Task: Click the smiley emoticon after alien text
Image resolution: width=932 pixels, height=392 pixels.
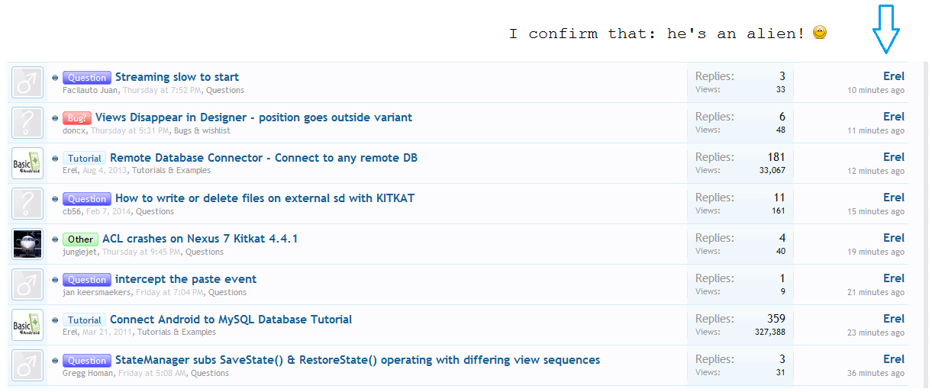Action: coord(820,33)
